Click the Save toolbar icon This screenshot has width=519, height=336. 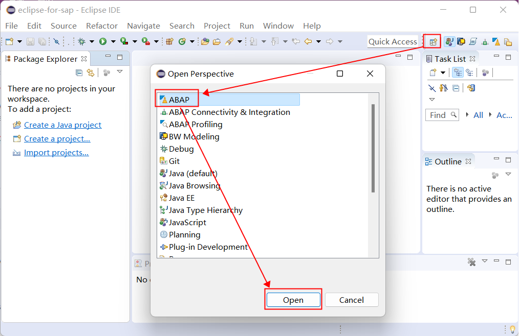pos(30,41)
